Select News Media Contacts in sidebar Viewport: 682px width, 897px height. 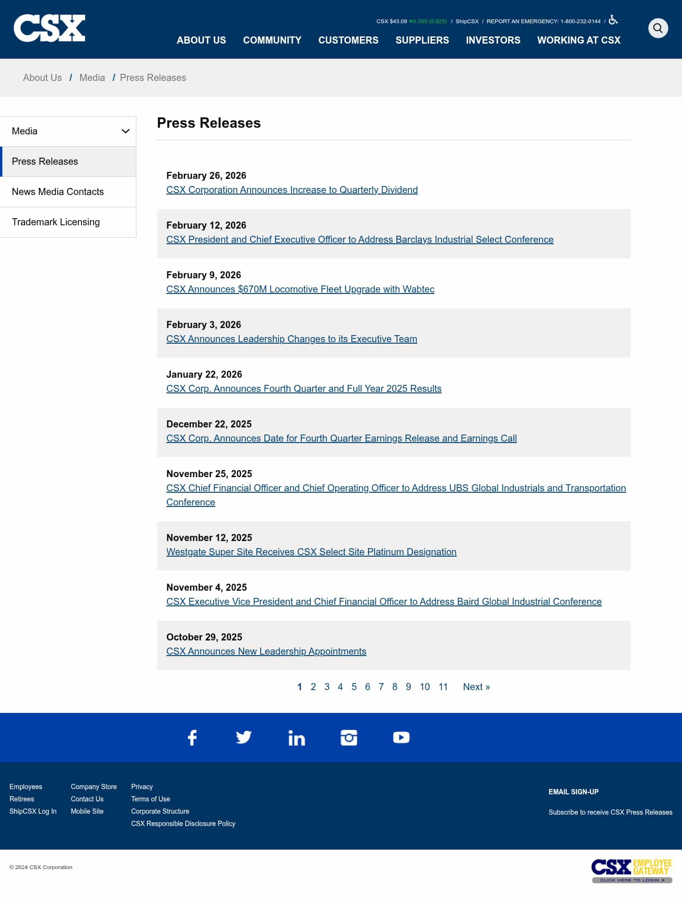(x=68, y=192)
